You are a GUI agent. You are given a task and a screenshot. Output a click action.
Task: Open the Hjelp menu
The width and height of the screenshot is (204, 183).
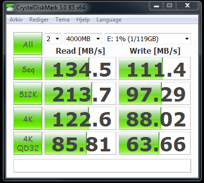[x=83, y=20]
